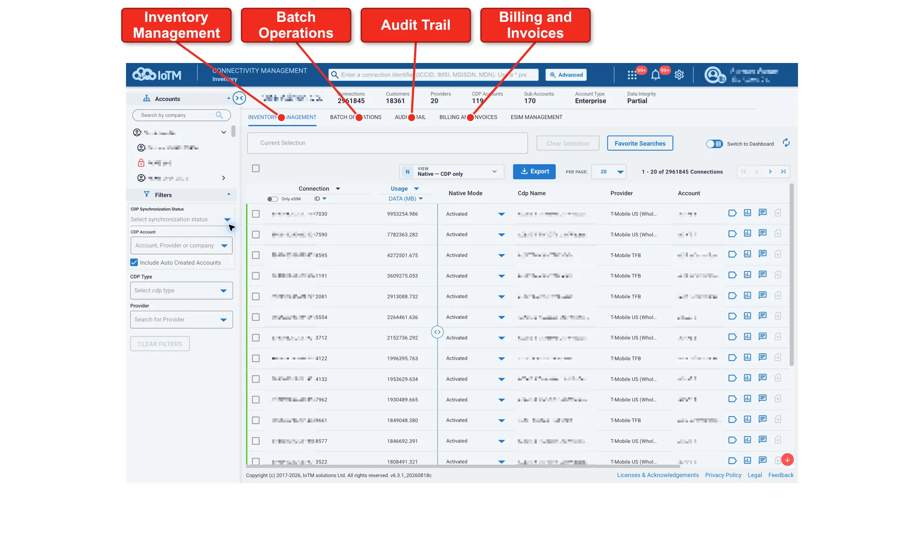Open the notifications bell
Viewport: 924px width, 546px height.
coord(655,75)
